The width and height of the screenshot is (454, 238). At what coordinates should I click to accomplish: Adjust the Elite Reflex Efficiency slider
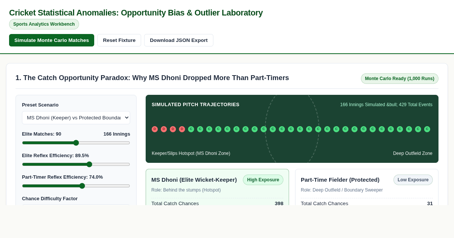tap(76, 164)
